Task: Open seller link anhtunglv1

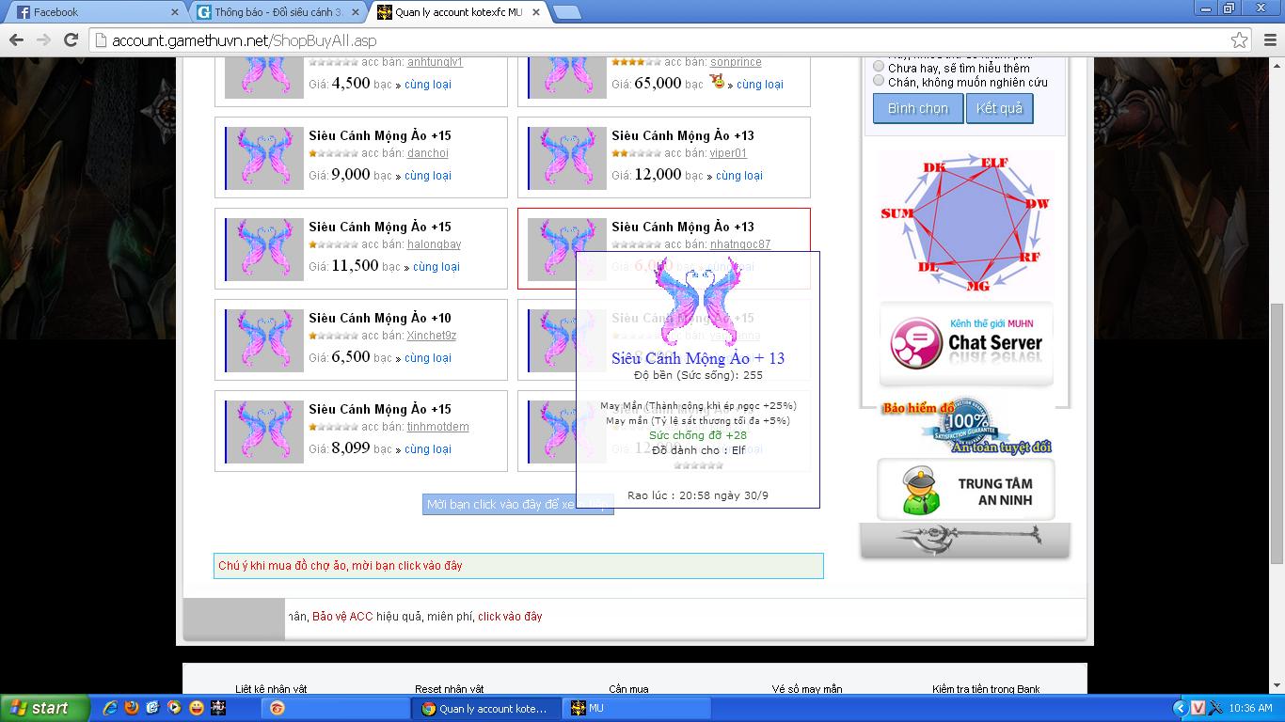Action: (435, 62)
